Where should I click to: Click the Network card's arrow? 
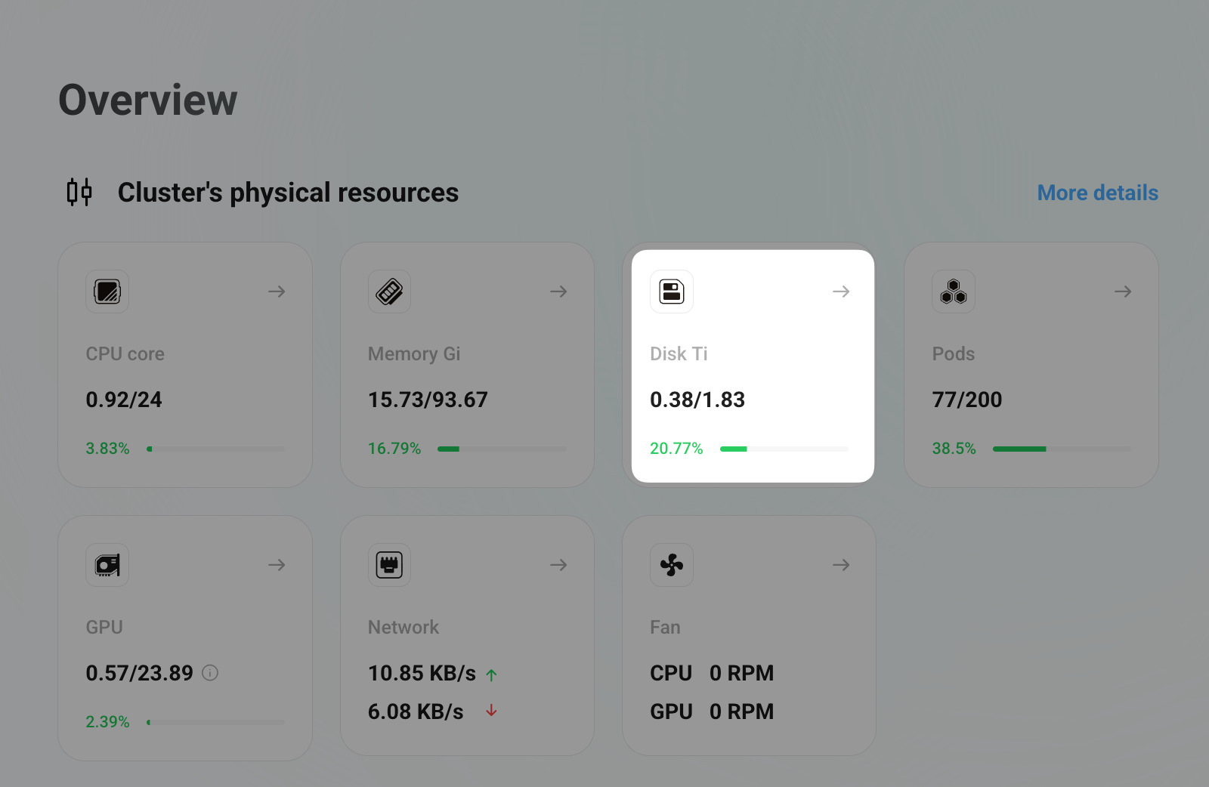pos(558,565)
